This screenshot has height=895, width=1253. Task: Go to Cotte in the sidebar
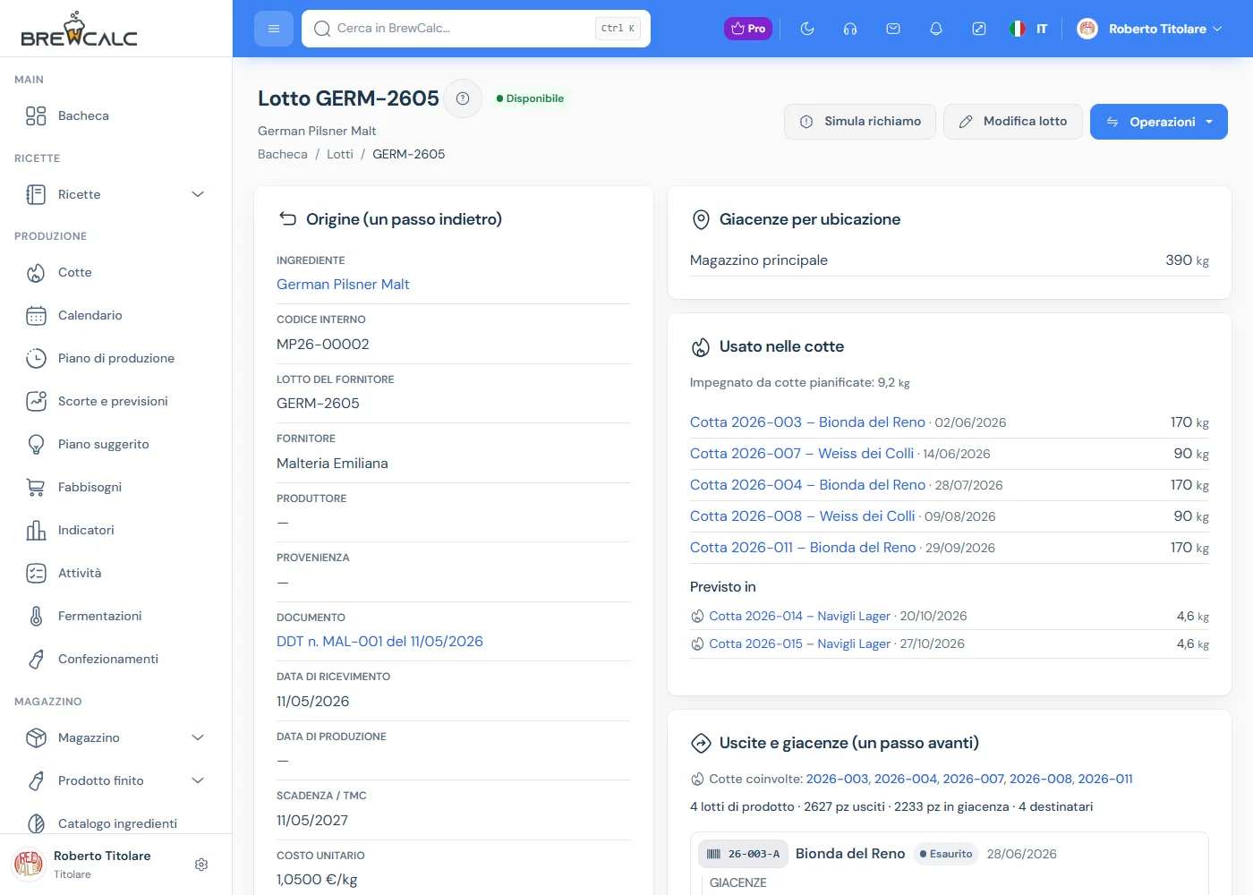click(x=116, y=272)
